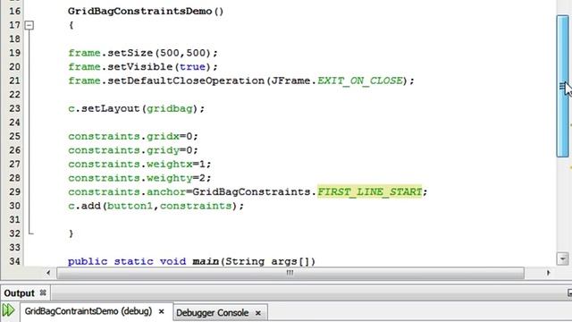Click constraints.gridx=0 line
Screen dimensions: 572x322
click(133, 137)
